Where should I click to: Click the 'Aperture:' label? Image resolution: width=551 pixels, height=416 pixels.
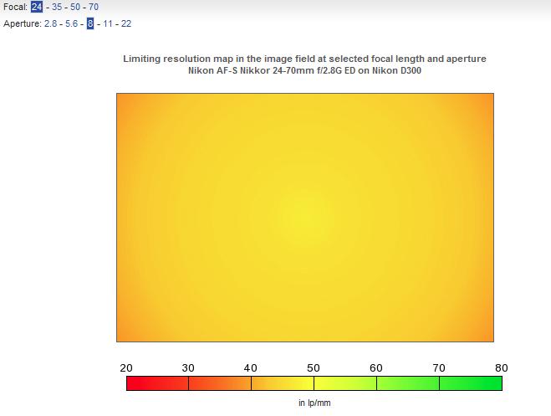(x=23, y=23)
